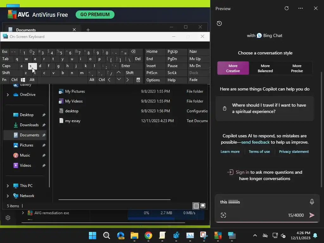Image resolution: width=324 pixels, height=243 pixels.
Task: Click the up arrow key on keyboard
Action: pyautogui.click(x=119, y=72)
